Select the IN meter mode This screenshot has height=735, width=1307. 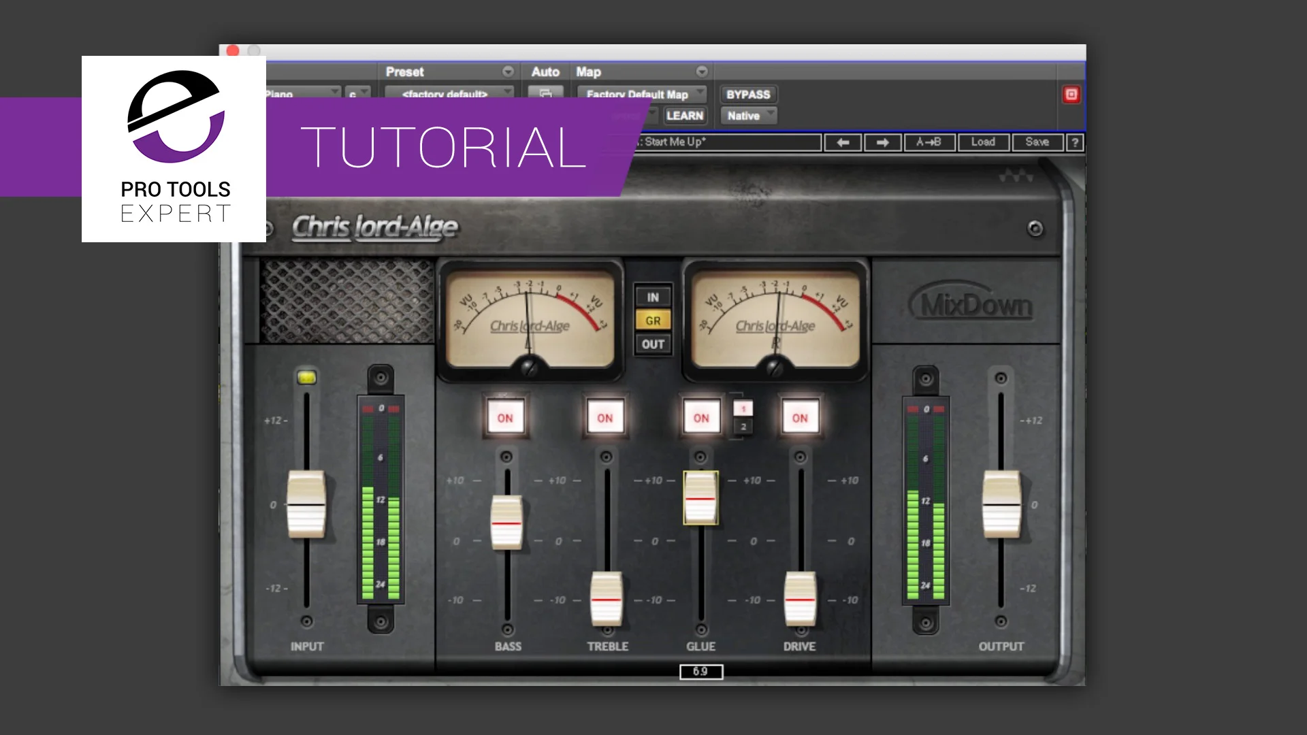pyautogui.click(x=652, y=295)
